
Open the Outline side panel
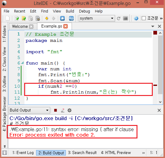(x=5, y=84)
